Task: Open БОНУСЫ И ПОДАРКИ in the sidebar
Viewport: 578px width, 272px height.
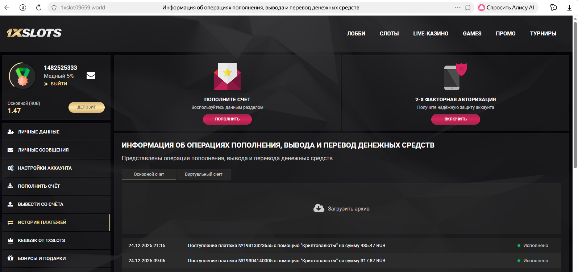Action: pyautogui.click(x=56, y=259)
